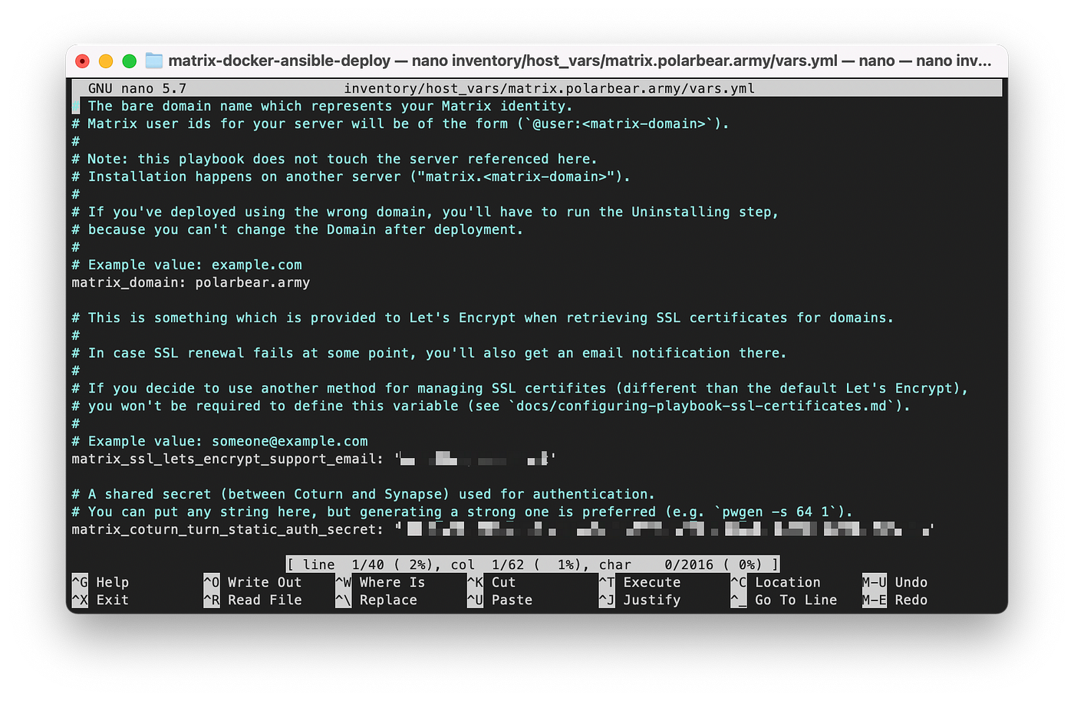Click the vars.yml file path in nano header
This screenshot has height=701, width=1074.
pos(549,88)
